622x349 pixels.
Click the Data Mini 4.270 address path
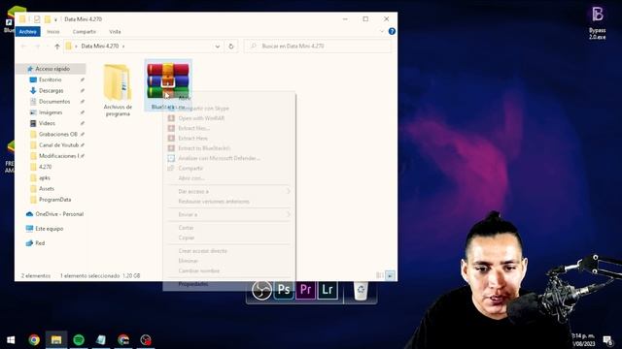coord(100,46)
